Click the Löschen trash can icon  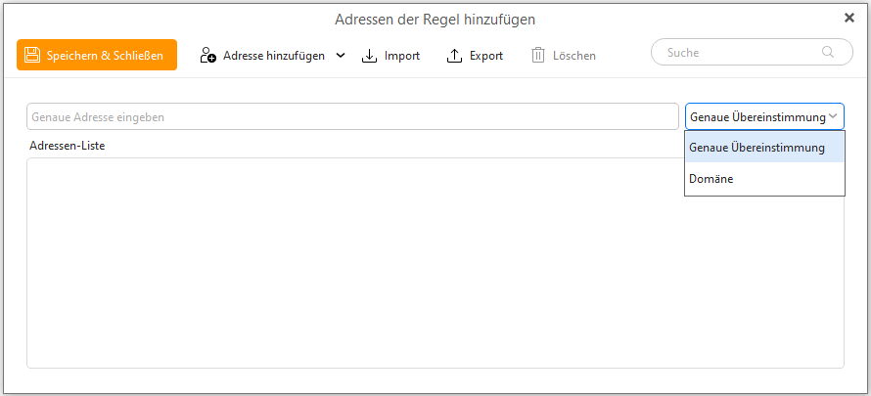538,56
